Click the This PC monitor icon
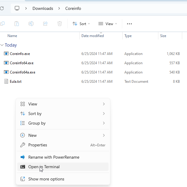Viewport: 187px width, 187px height. point(17,8)
